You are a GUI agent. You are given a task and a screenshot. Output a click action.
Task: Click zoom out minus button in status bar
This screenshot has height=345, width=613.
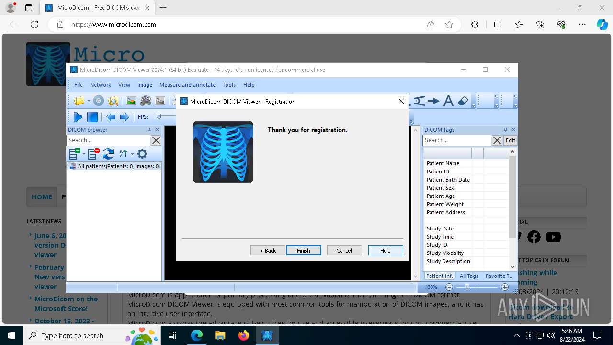(449, 287)
